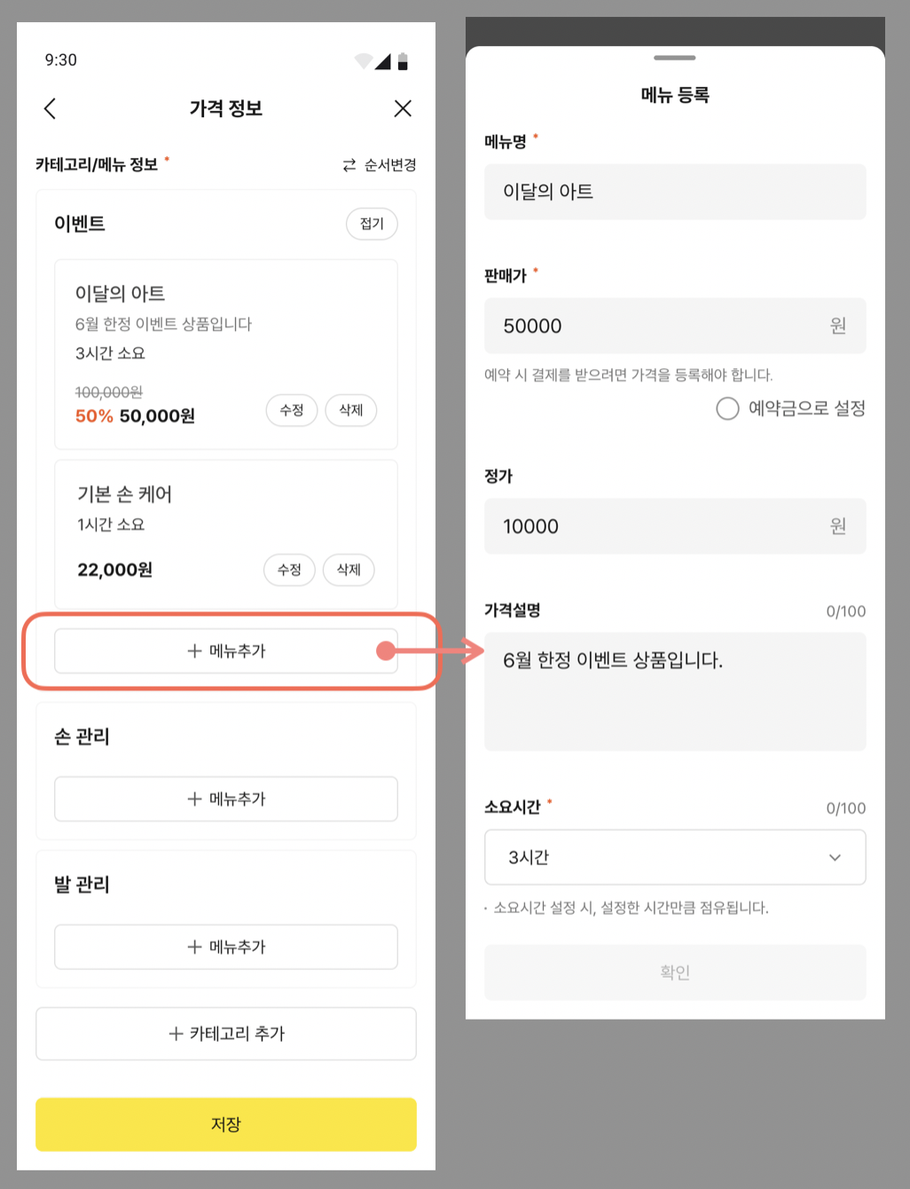Tap the back arrow icon
Screen dimensions: 910x1189
50,108
